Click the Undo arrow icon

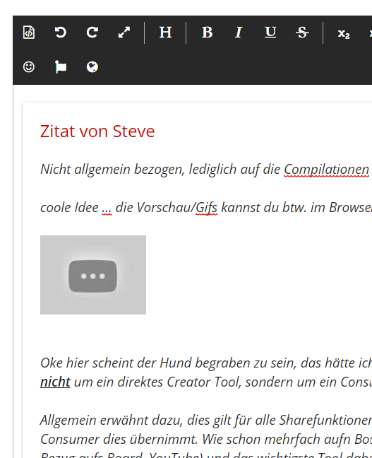coord(61,32)
